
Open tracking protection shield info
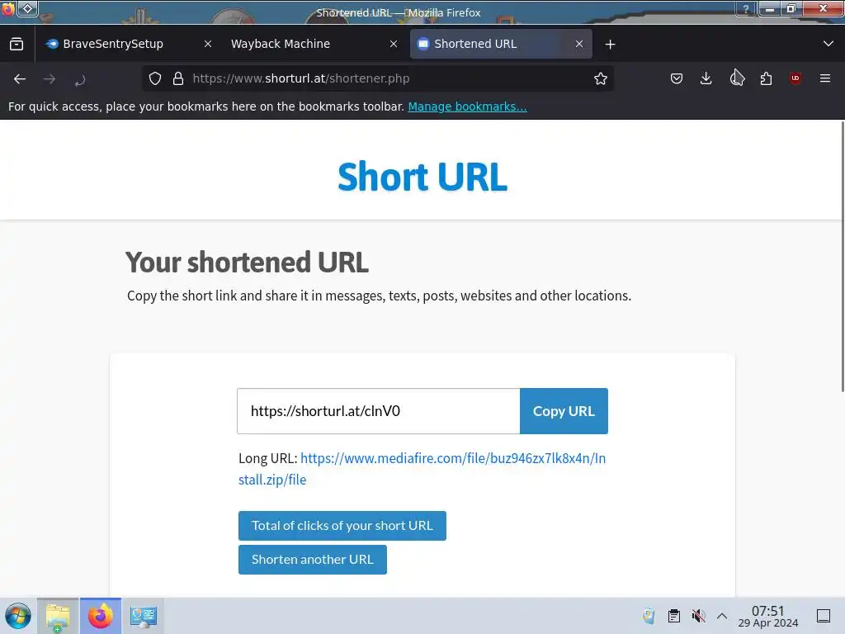coord(155,78)
